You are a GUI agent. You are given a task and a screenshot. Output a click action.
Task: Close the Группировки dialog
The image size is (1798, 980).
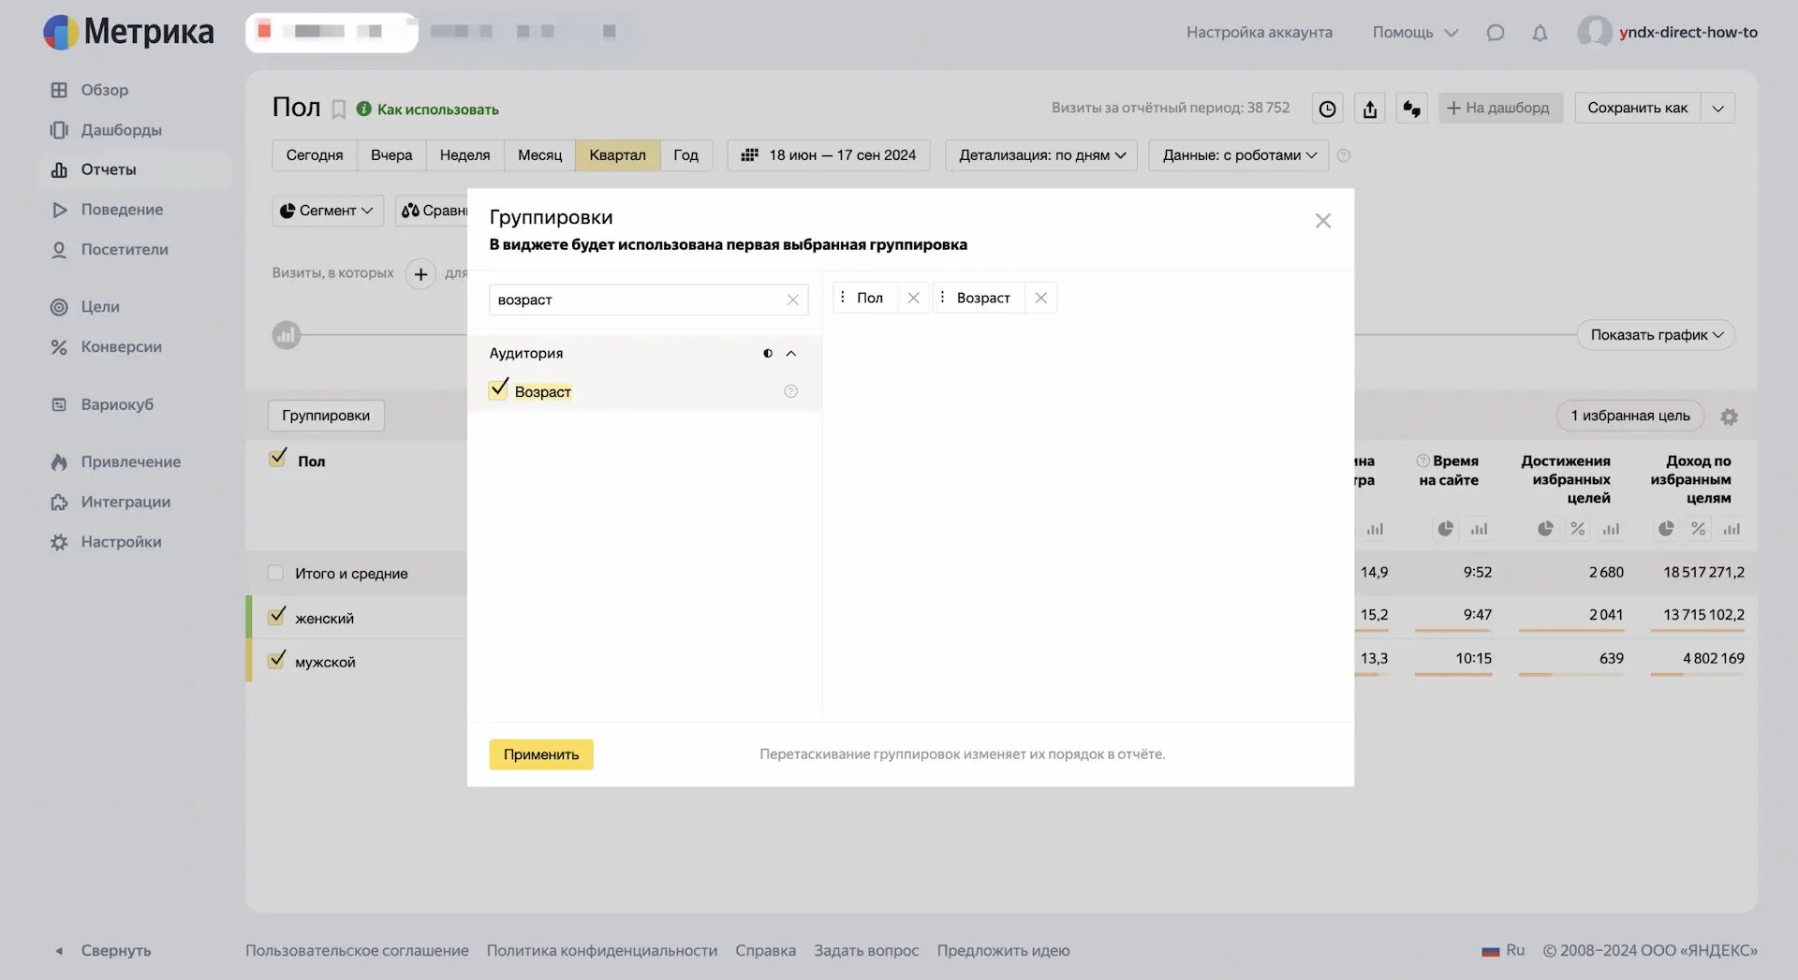tap(1322, 221)
